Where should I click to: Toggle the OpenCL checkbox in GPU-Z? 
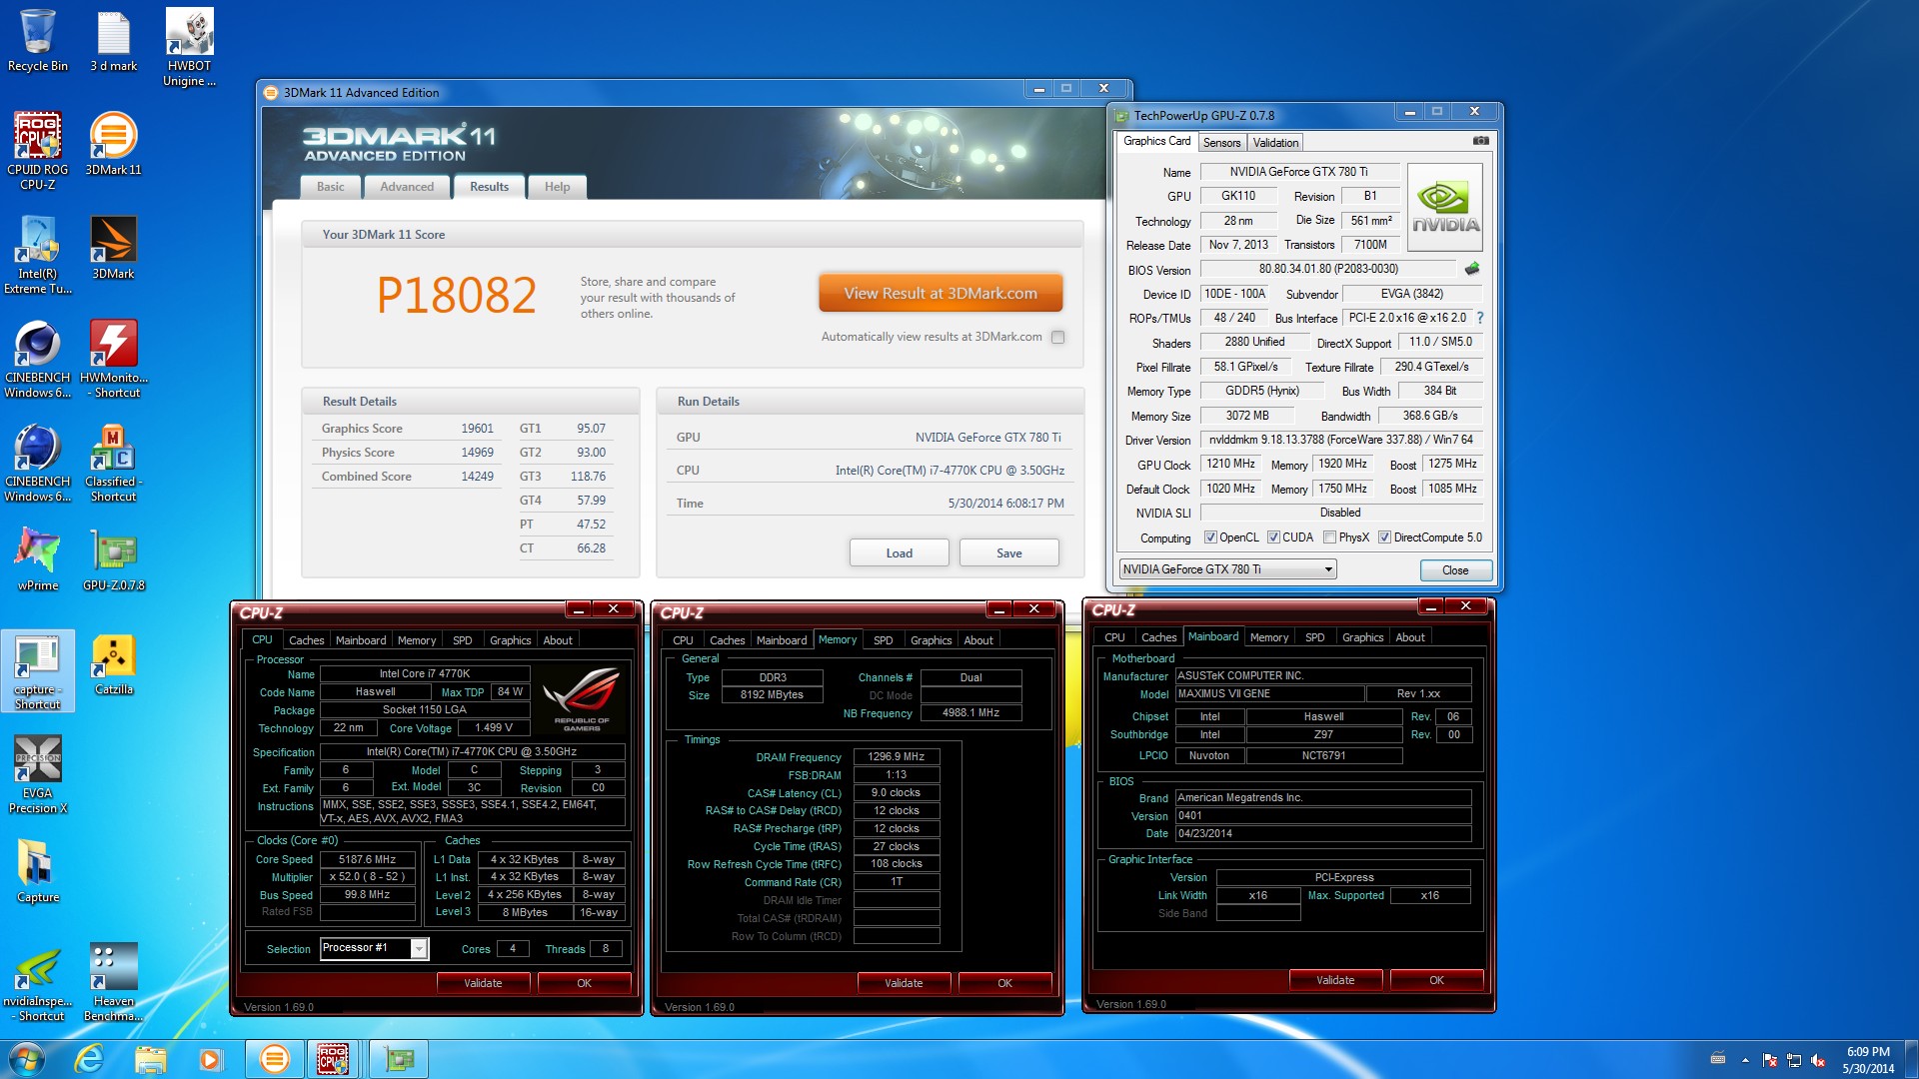[1210, 538]
